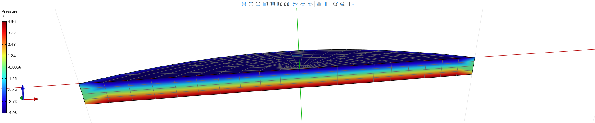This screenshot has width=595, height=123.
Task: Switch to isometric view with blue cube icon
Action: [x=244, y=4]
